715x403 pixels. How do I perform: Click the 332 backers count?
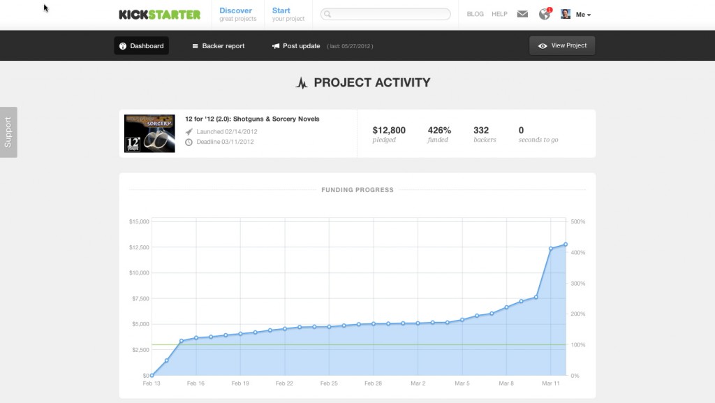pos(481,131)
